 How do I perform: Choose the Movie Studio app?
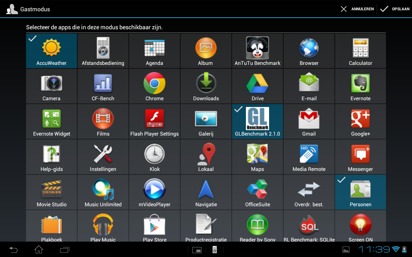pyautogui.click(x=51, y=192)
